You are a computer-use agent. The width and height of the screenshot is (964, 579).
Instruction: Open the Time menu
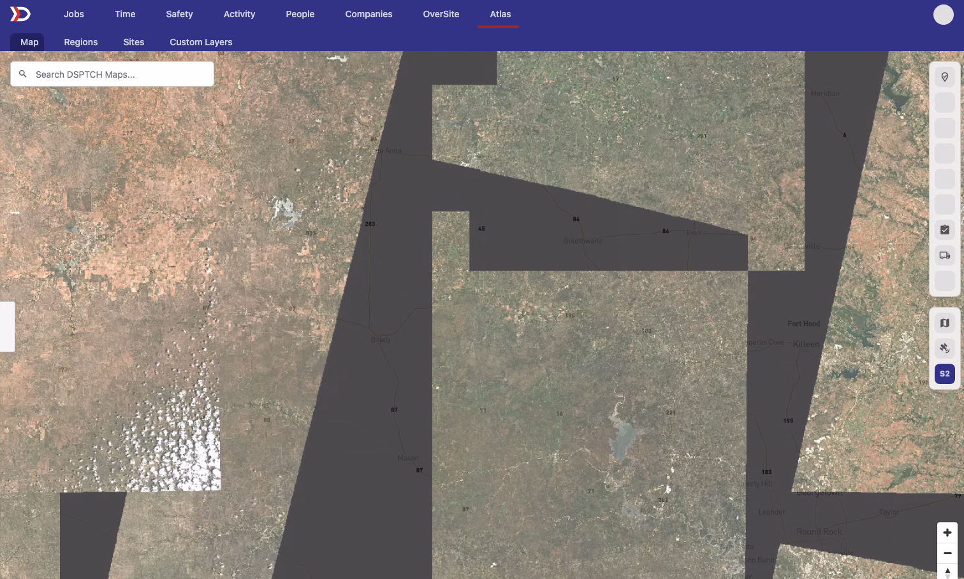pos(125,14)
